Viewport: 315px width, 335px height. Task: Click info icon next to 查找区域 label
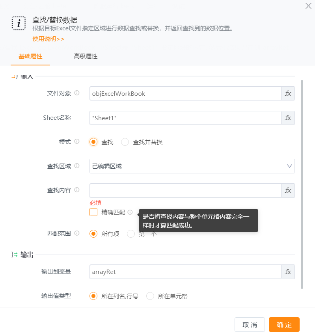click(x=77, y=166)
